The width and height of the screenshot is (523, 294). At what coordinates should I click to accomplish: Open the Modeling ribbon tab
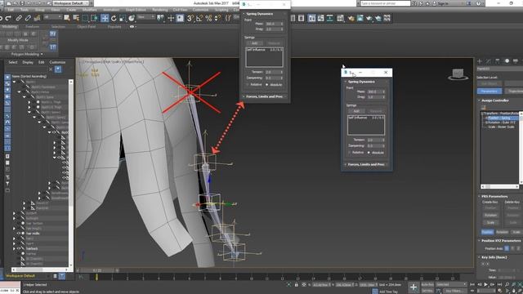pyautogui.click(x=10, y=27)
